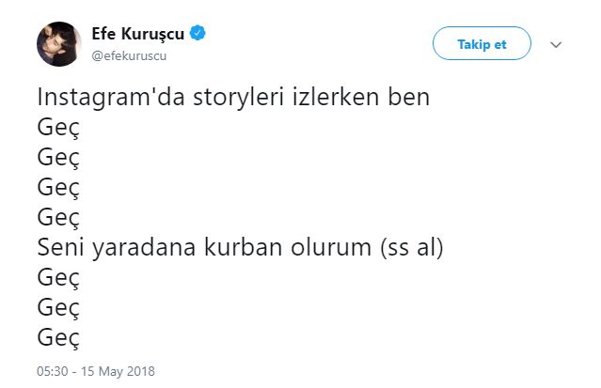Click the line "Instagram'da storyleri izlerken ben"
The height and width of the screenshot is (388, 601).
(233, 98)
